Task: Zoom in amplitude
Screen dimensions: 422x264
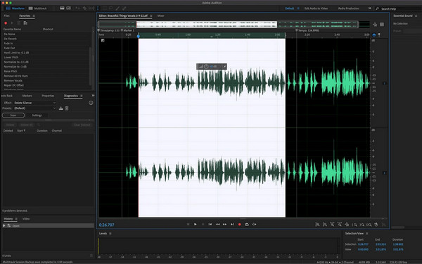Action: (318, 225)
